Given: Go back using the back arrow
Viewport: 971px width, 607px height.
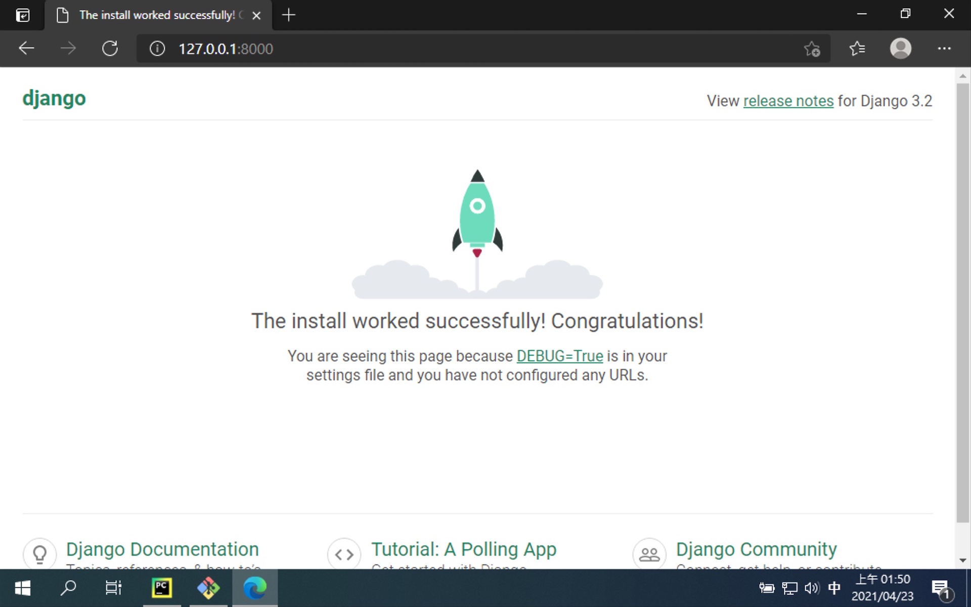Looking at the screenshot, I should click(26, 49).
